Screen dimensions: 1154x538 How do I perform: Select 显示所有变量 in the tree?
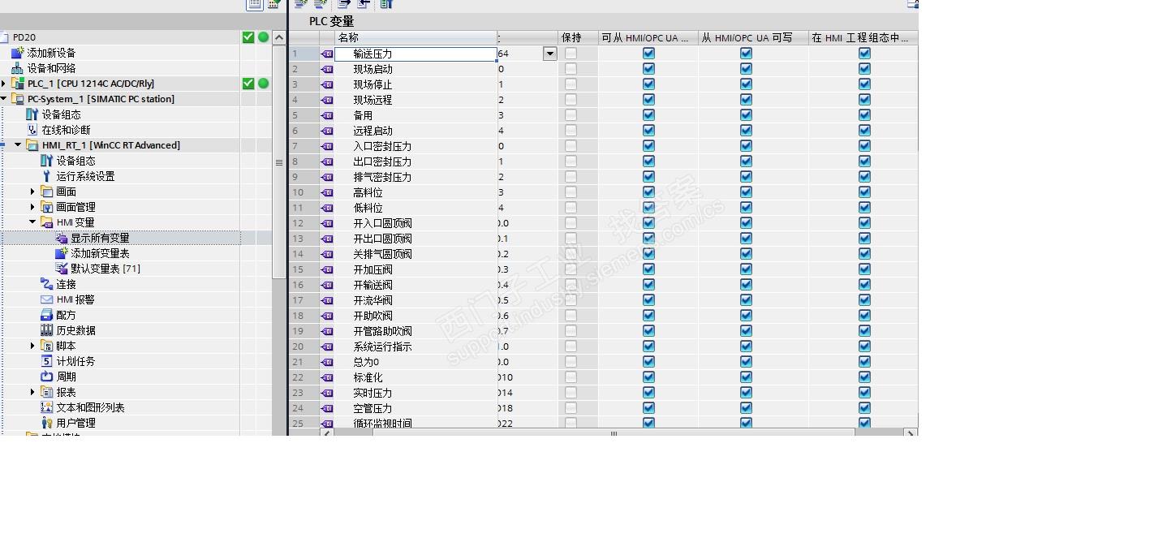tap(100, 238)
